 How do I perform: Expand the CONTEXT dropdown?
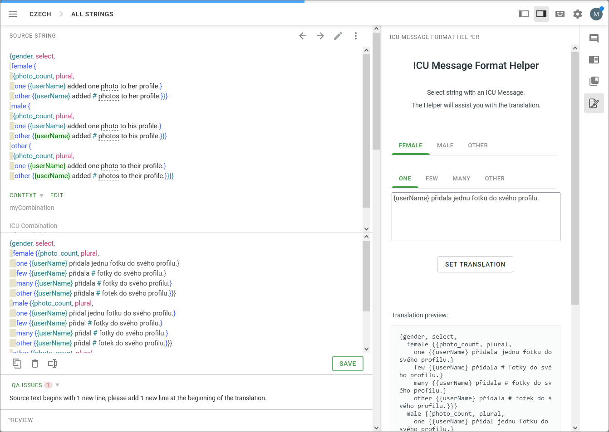coord(27,195)
